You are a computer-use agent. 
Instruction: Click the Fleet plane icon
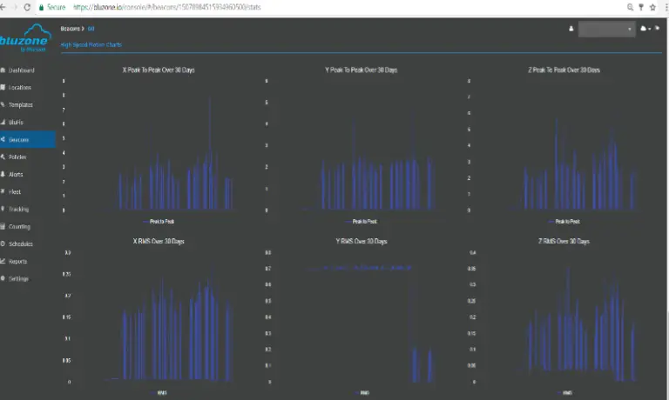click(x=3, y=191)
